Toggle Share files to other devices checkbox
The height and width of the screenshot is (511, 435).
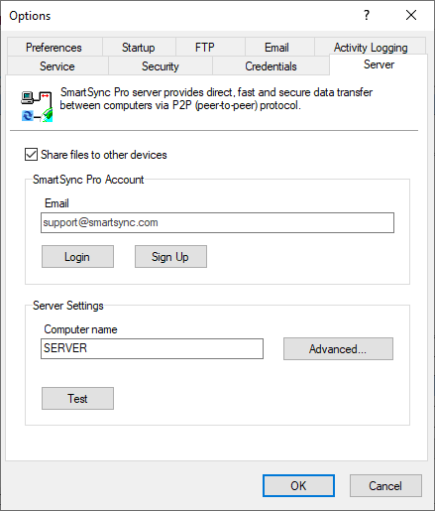pyautogui.click(x=31, y=155)
